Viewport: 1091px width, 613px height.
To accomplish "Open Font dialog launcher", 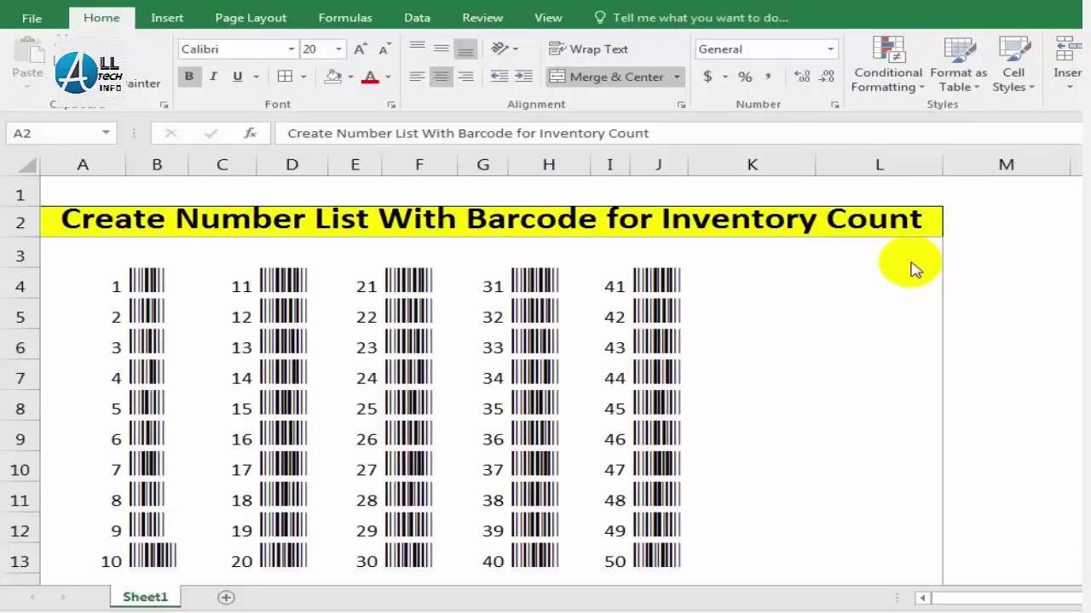I will pyautogui.click(x=391, y=105).
